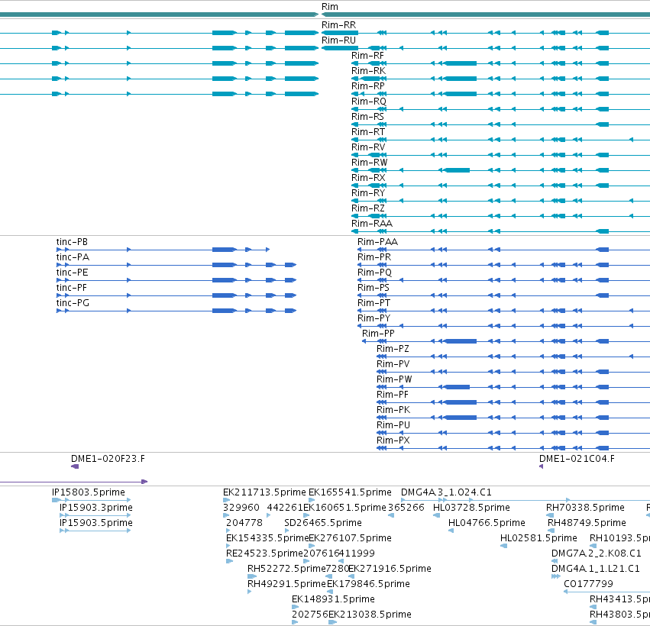Screen dimensions: 650x626
Task: Select the DMG4A3_1.O24.C1 EST label
Action: click(446, 492)
